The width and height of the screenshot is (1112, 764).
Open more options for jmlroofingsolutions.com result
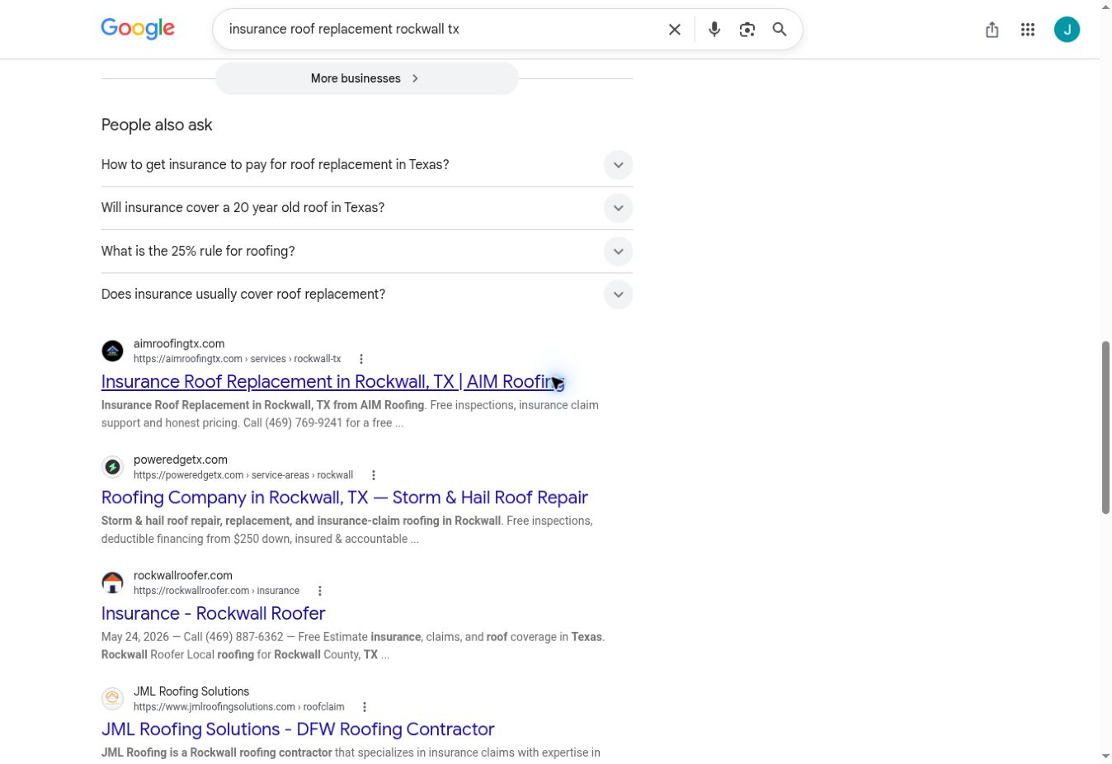tap(365, 707)
